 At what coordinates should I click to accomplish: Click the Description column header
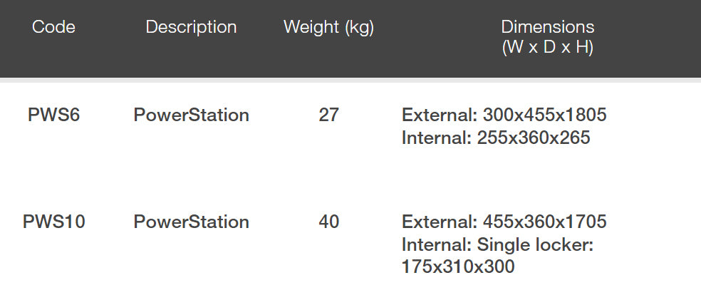pyautogui.click(x=191, y=28)
